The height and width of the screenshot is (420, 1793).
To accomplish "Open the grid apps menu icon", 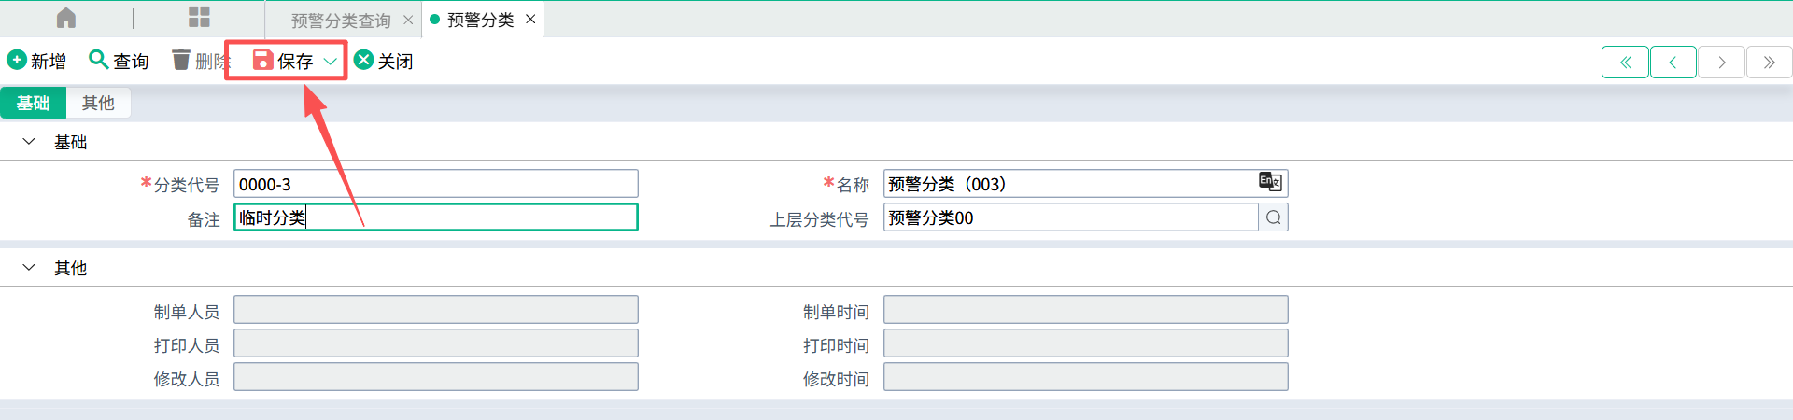I will [x=199, y=18].
